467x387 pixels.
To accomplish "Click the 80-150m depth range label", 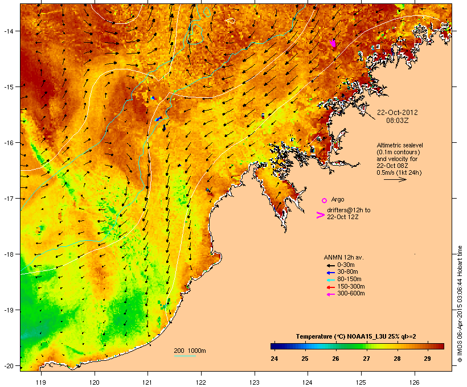I will (x=349, y=279).
